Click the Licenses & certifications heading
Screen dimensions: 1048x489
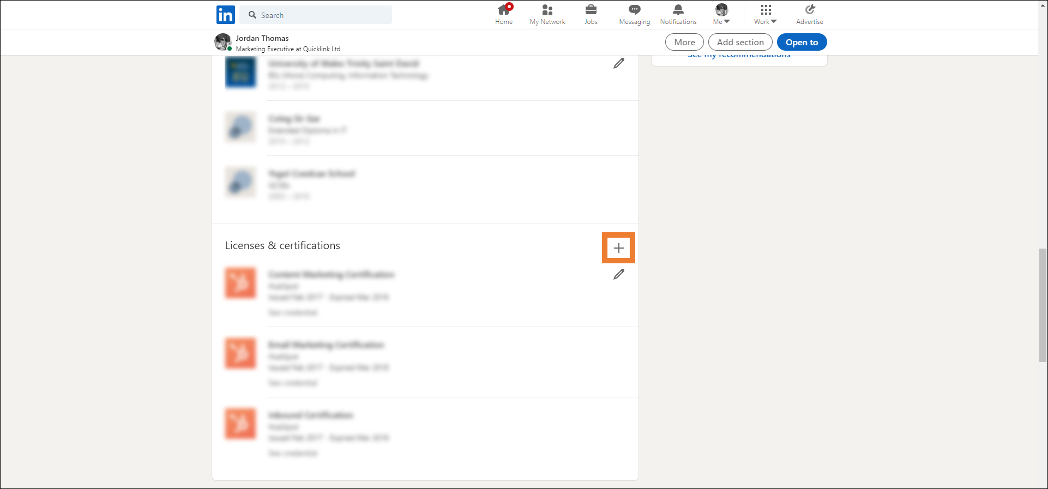pyautogui.click(x=282, y=245)
